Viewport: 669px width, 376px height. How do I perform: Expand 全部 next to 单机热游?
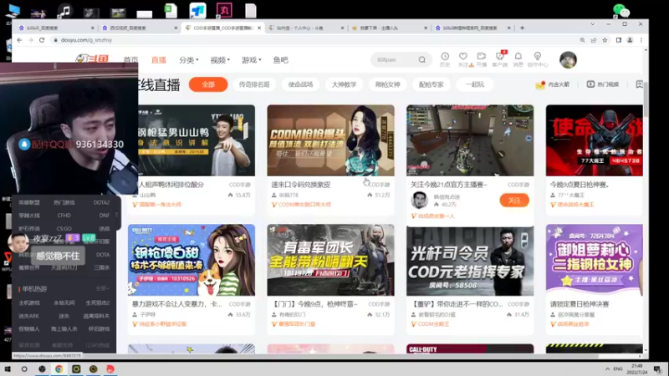point(102,288)
